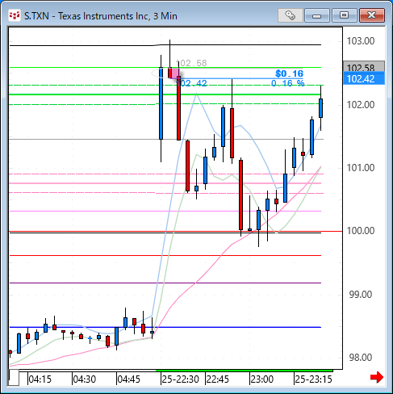393x394 pixels.
Task: Maximize the S.TXN chart window
Action: point(344,15)
